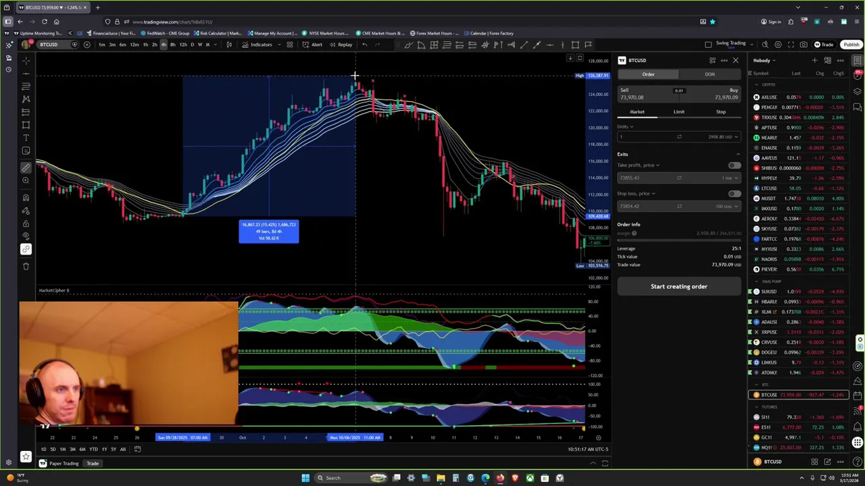Create an Alert from the top toolbar
This screenshot has height=486, width=865.
(312, 45)
